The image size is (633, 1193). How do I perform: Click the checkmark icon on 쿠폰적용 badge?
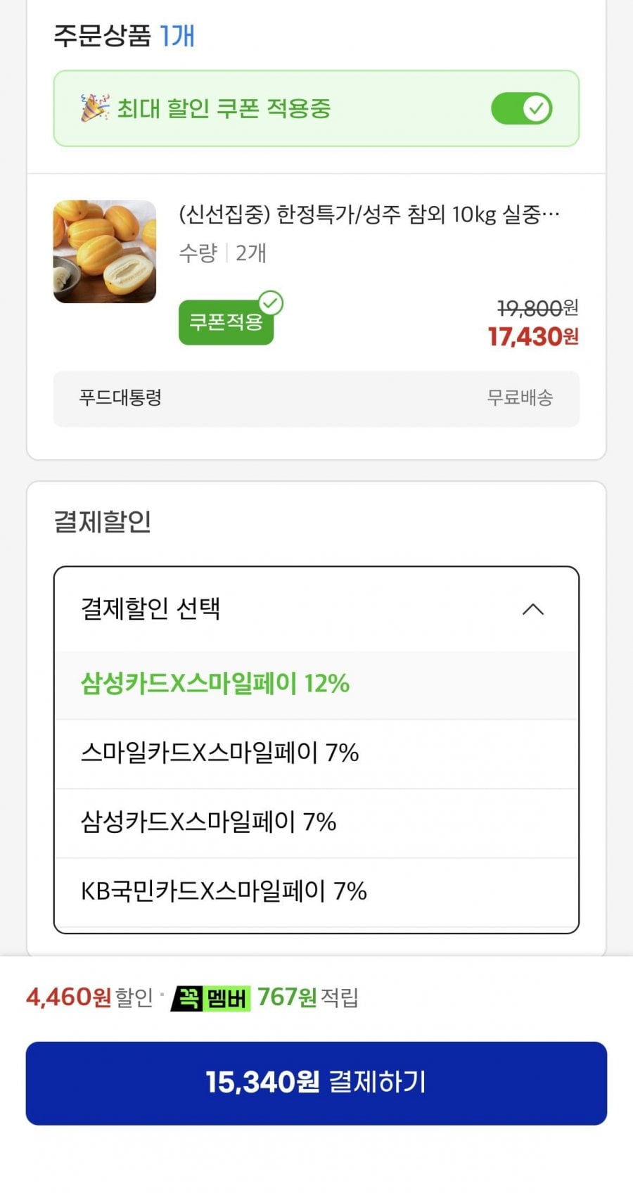[x=271, y=303]
